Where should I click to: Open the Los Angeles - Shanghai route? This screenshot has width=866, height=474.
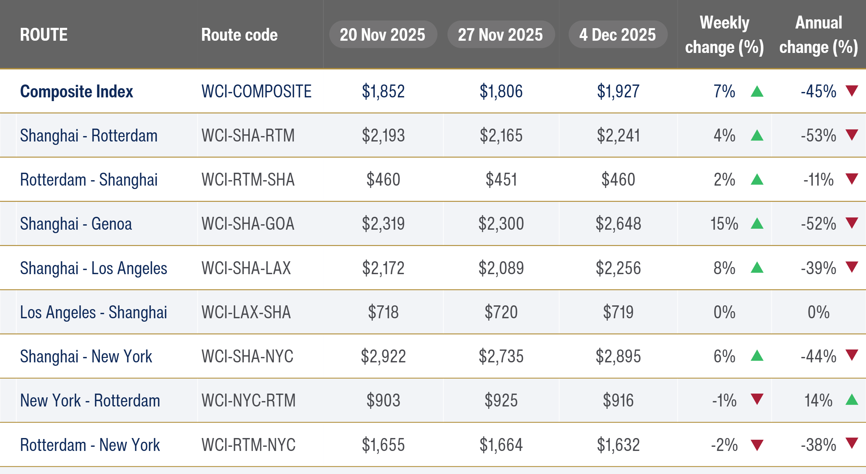click(x=93, y=312)
